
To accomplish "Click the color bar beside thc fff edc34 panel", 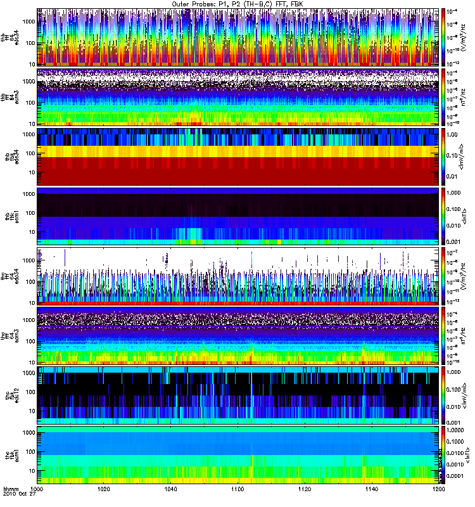I will [x=443, y=276].
